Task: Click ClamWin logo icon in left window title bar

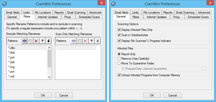Action: pyautogui.click(x=4, y=4)
